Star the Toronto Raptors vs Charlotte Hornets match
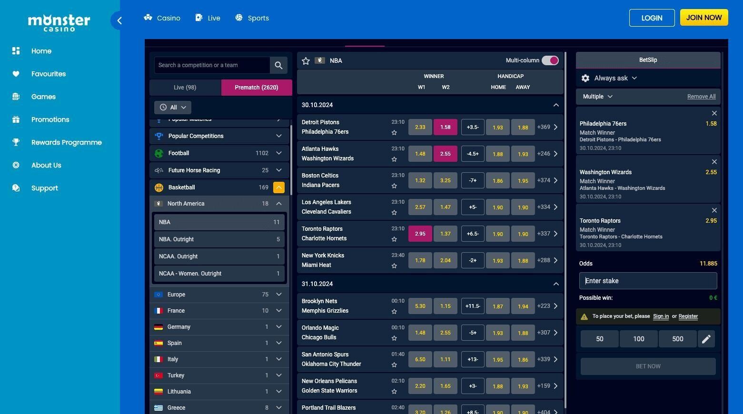The width and height of the screenshot is (743, 414). click(x=394, y=239)
